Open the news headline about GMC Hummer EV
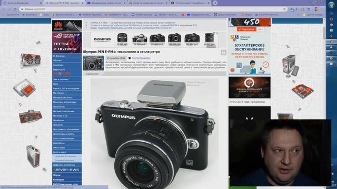This screenshot has width=337, height=189. pos(131,28)
